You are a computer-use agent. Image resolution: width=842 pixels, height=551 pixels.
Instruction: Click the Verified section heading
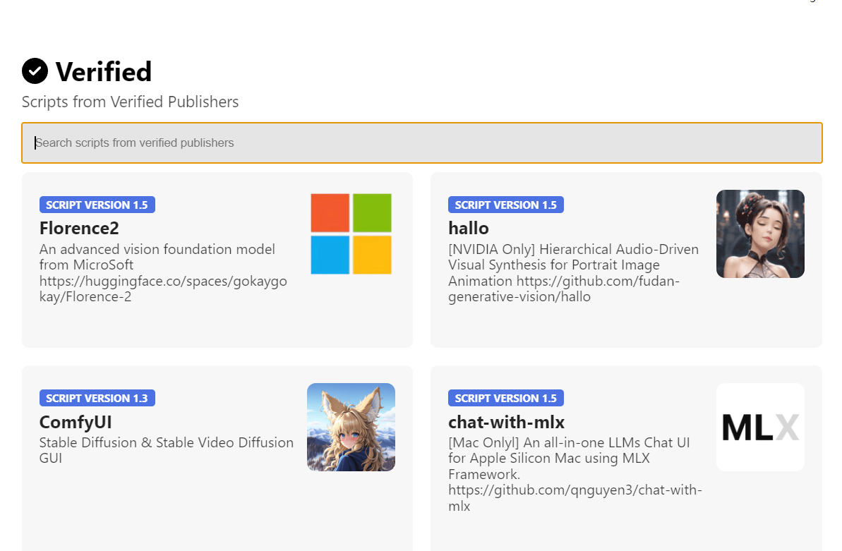[104, 71]
